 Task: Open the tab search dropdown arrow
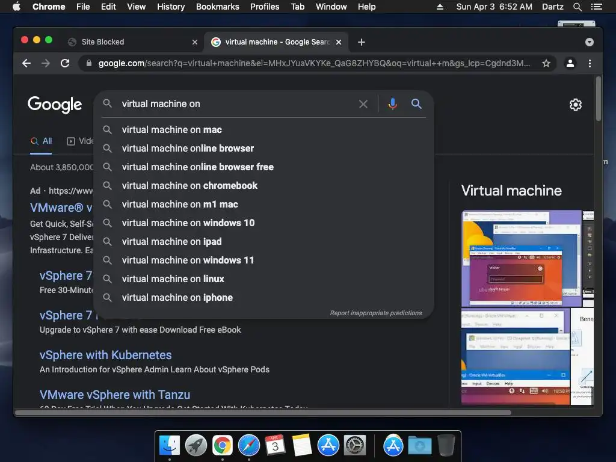click(x=589, y=42)
